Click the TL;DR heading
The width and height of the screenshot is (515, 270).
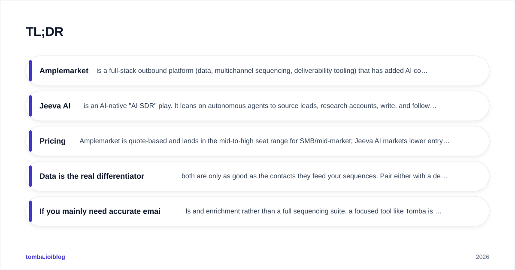point(45,32)
